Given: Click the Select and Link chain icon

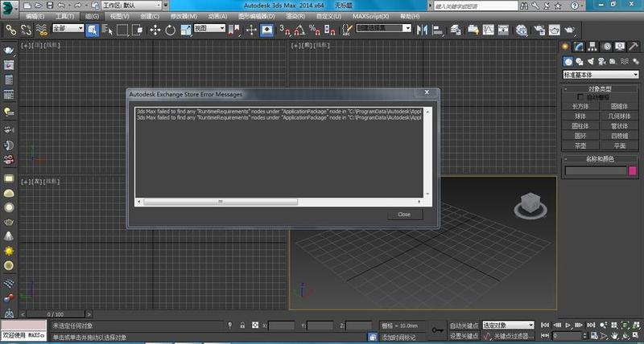Looking at the screenshot, I should click(x=10, y=30).
